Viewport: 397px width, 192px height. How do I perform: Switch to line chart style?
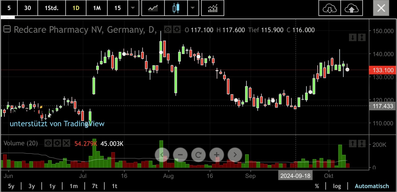coord(153,8)
